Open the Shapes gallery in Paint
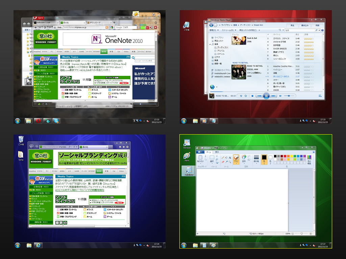Screen dimensions: 346x259 tap(244, 160)
